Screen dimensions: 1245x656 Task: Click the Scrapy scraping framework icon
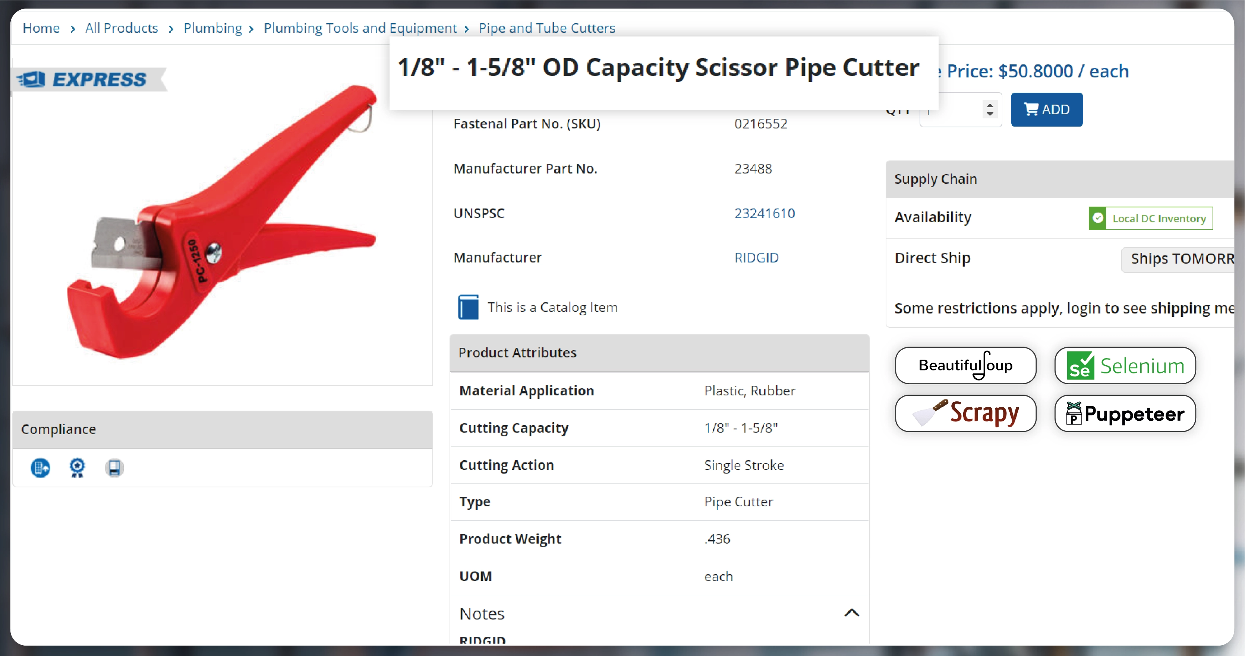[x=965, y=413]
